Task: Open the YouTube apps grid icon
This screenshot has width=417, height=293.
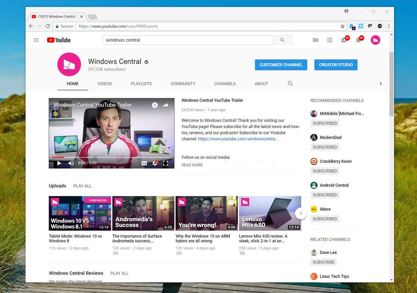Action: [x=330, y=40]
